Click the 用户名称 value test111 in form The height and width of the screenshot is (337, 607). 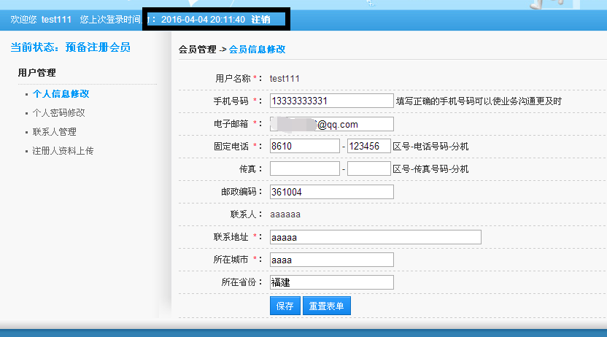[x=285, y=79]
